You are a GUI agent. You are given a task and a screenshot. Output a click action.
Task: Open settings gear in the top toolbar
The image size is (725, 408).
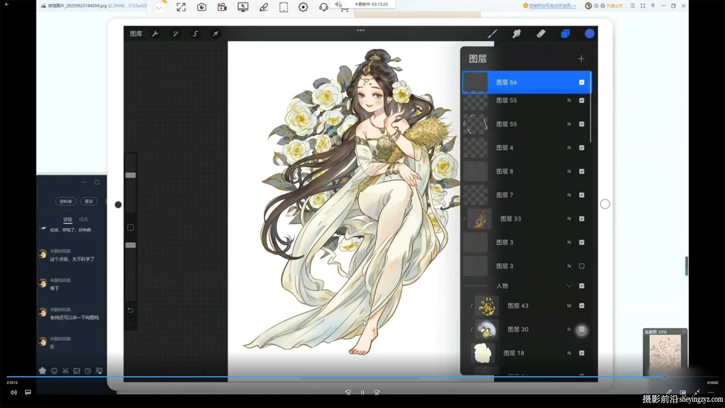(303, 7)
